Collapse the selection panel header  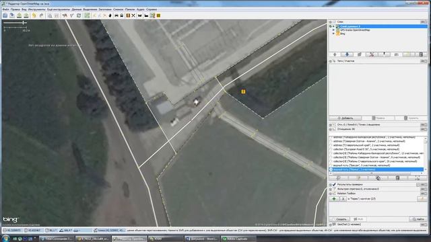(331, 124)
